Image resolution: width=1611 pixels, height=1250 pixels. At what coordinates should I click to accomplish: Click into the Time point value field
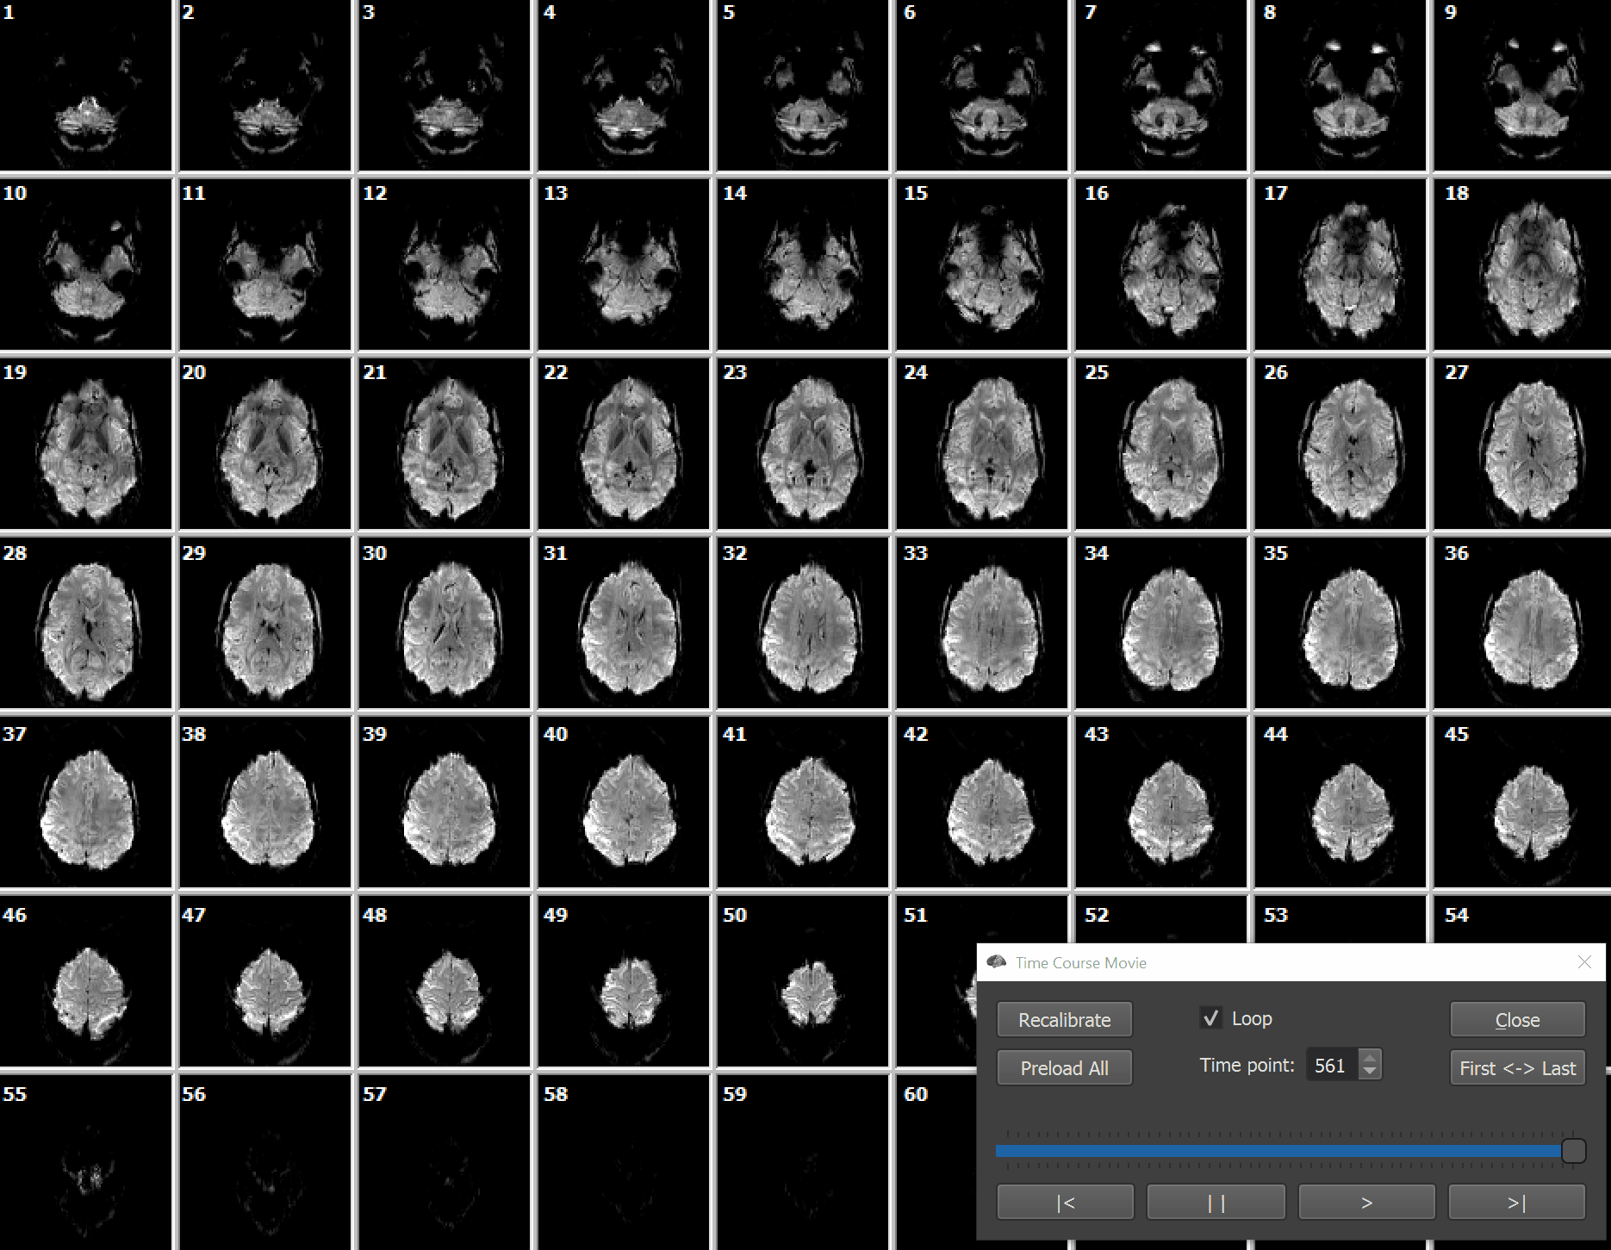click(1332, 1065)
